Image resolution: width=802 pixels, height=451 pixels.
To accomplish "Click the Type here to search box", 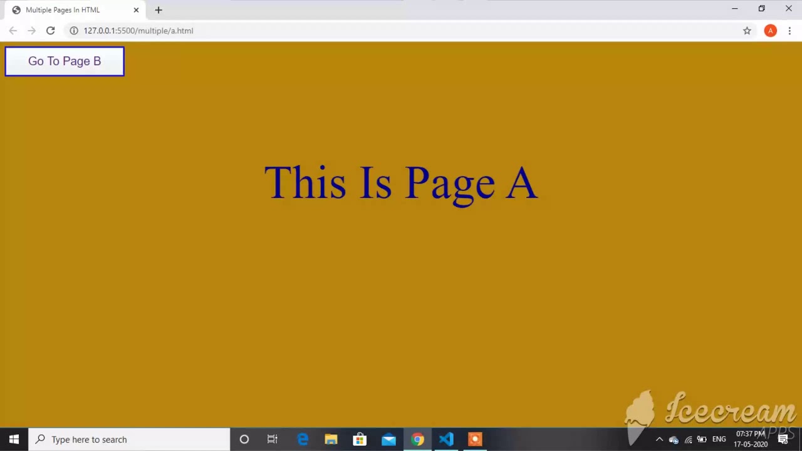I will click(x=129, y=439).
